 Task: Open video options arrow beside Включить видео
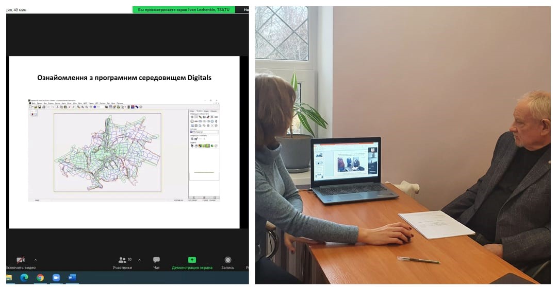click(36, 260)
